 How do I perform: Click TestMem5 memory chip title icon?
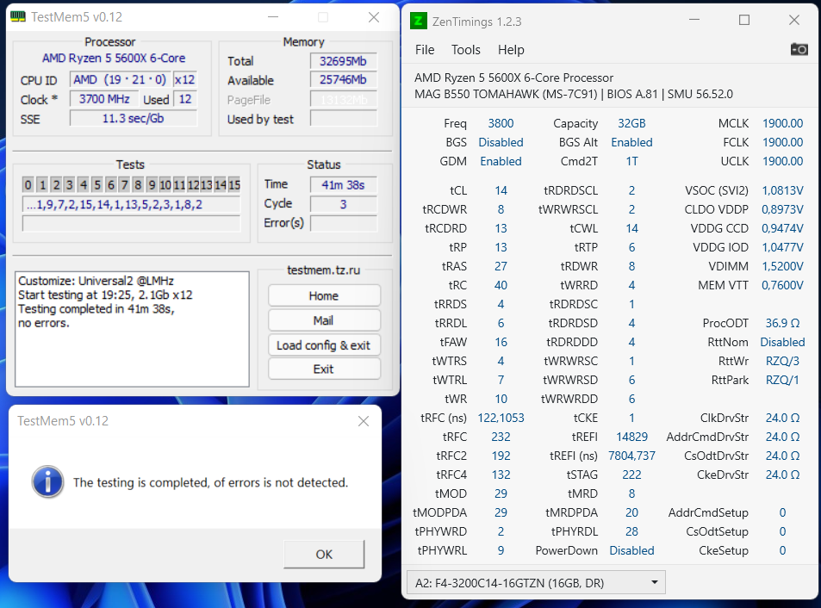(x=18, y=16)
